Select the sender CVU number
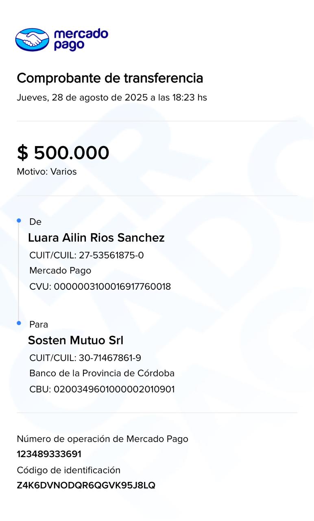The image size is (314, 521). [x=100, y=287]
